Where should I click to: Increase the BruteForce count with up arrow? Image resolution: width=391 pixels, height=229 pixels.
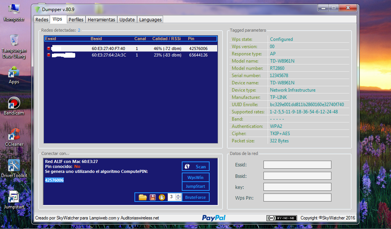pos(178,196)
